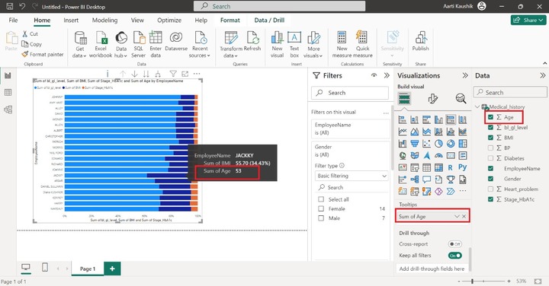Open the Data hub
Viewport: 549px width, 286px height.
tap(120, 44)
